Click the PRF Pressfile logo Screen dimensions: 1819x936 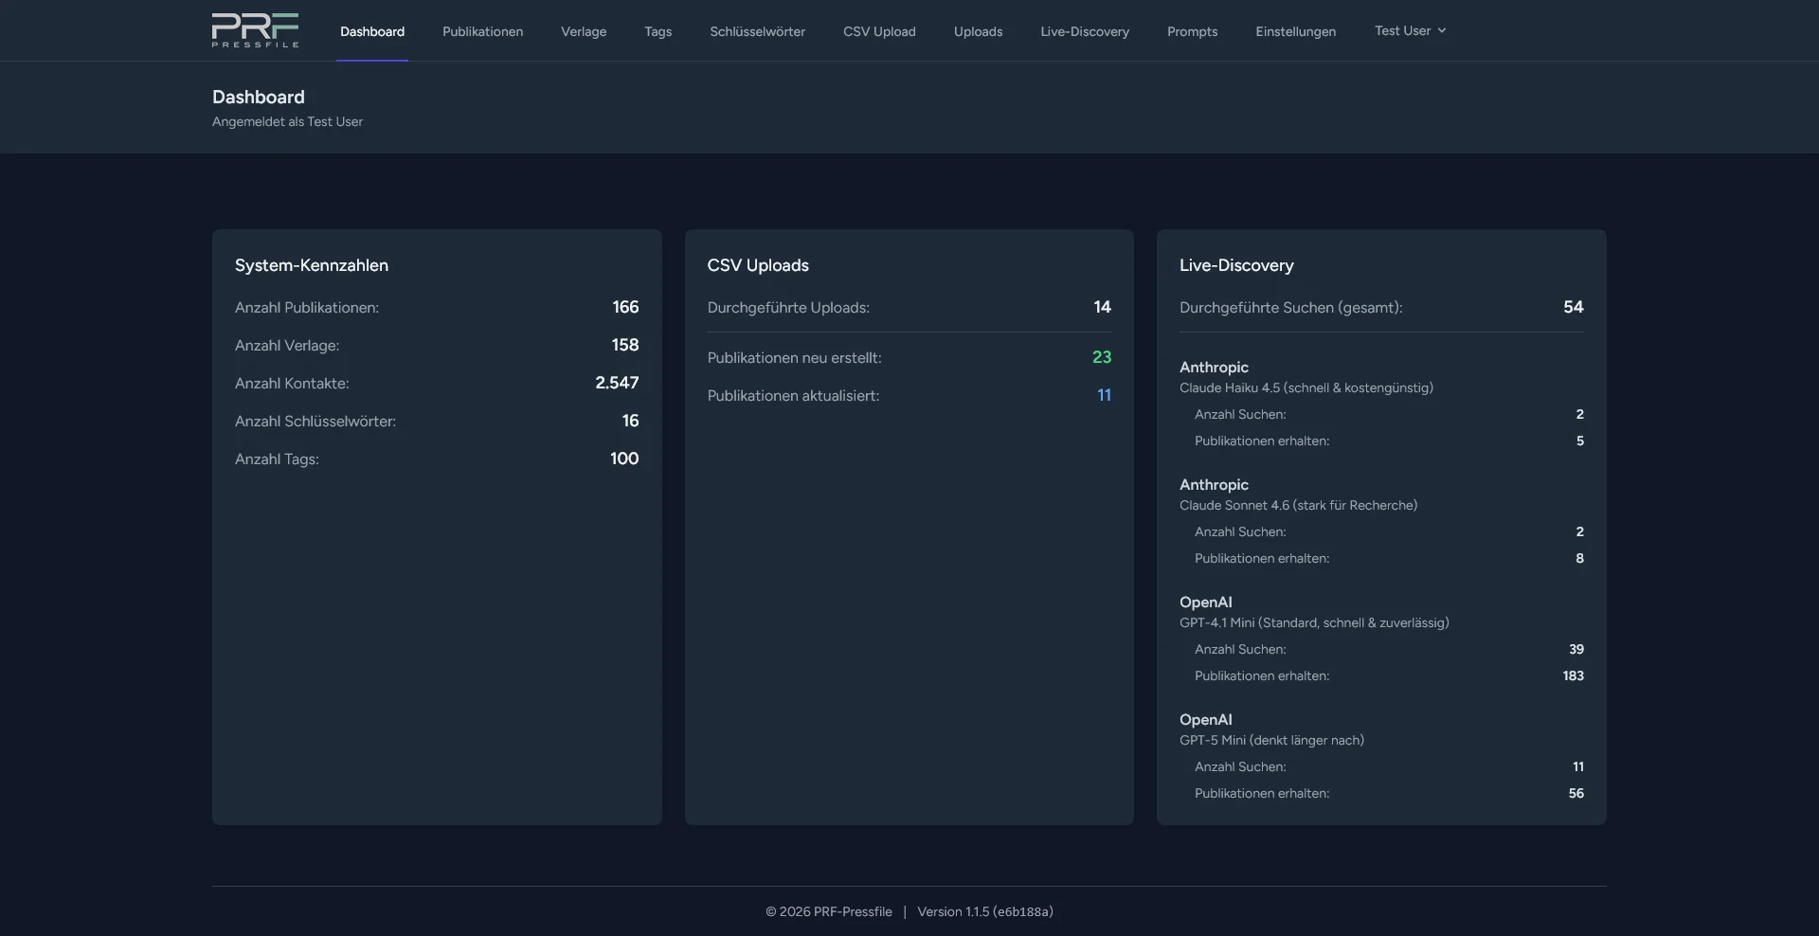point(255,30)
